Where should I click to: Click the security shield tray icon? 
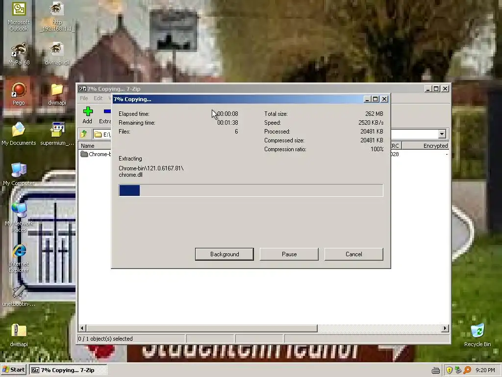pyautogui.click(x=449, y=370)
